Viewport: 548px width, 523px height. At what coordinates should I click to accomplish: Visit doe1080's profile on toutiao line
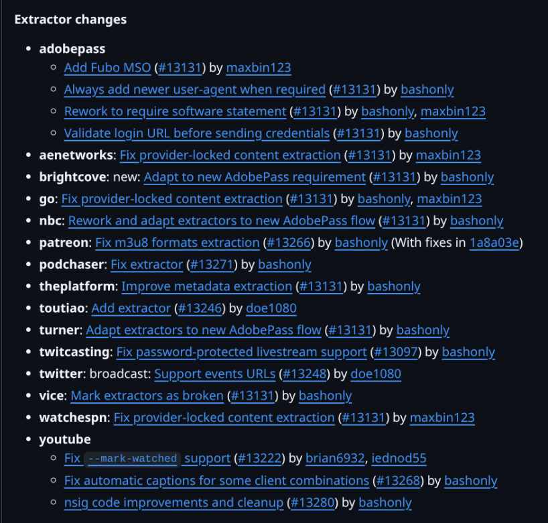pyautogui.click(x=271, y=308)
